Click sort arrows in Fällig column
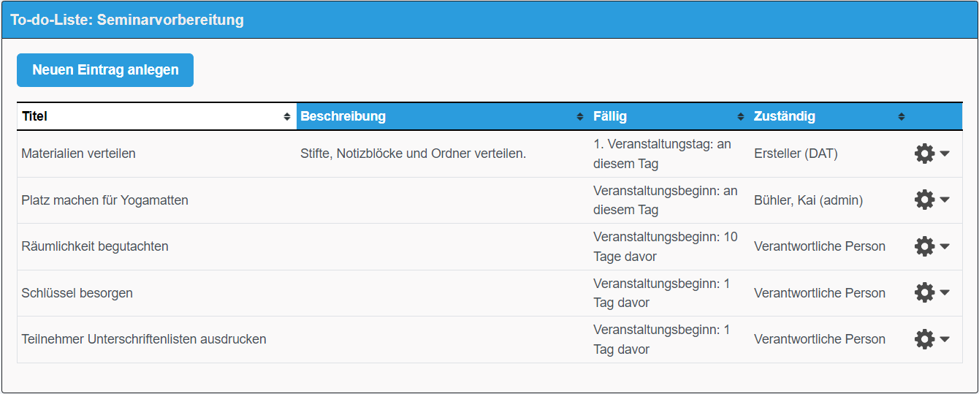 (741, 117)
